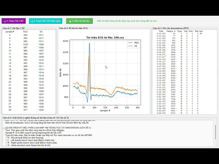Click the 'Time' header in the annotations panel

[x=161, y=31]
